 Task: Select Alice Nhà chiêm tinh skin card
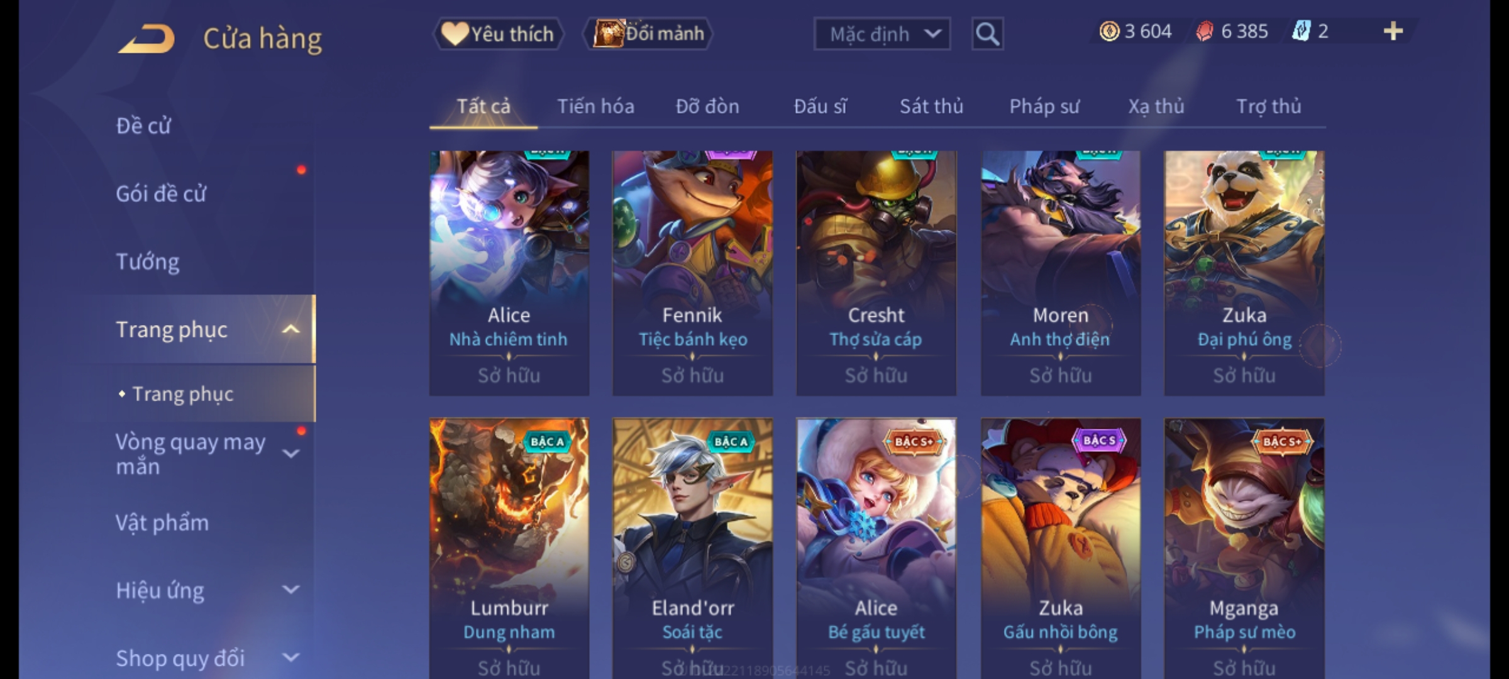coord(509,273)
